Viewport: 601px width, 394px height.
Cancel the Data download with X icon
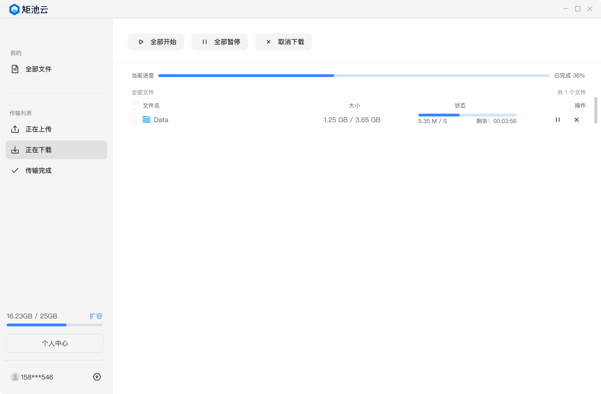577,120
